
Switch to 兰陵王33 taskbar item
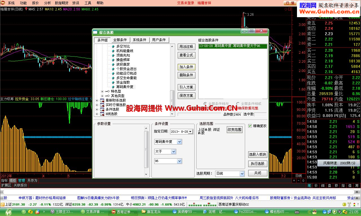pyautogui.click(x=61, y=212)
